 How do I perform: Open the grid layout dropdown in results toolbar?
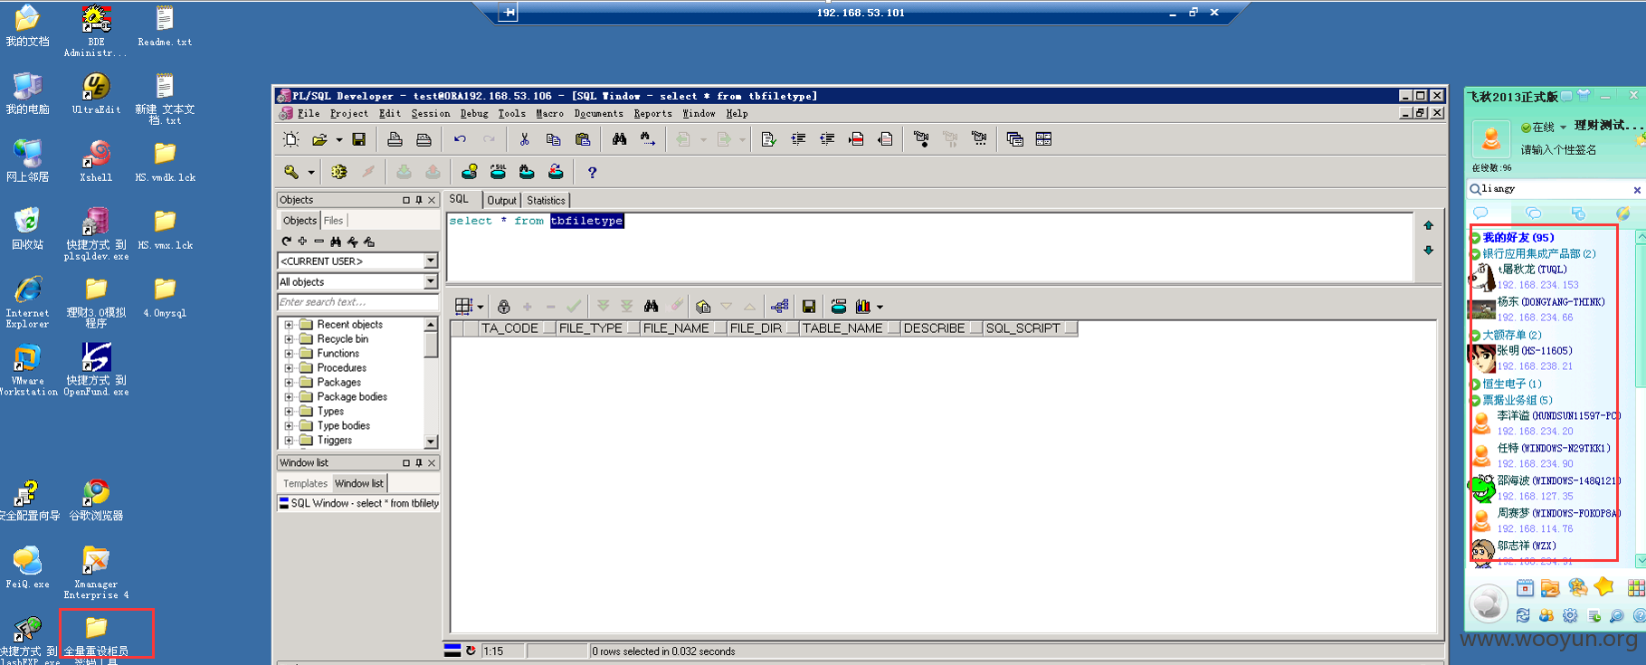coord(480,307)
